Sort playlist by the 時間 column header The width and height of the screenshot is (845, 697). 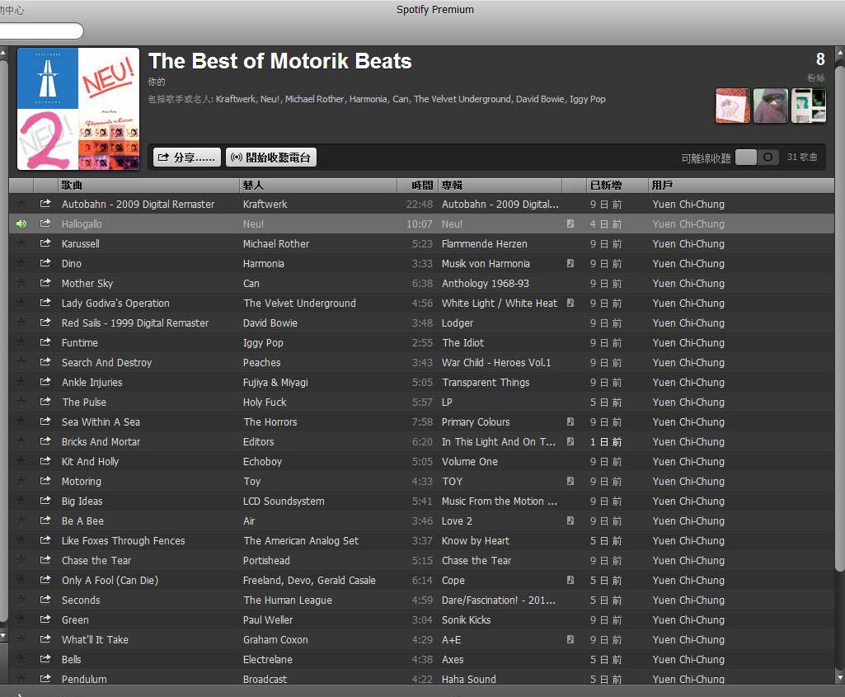tap(420, 185)
